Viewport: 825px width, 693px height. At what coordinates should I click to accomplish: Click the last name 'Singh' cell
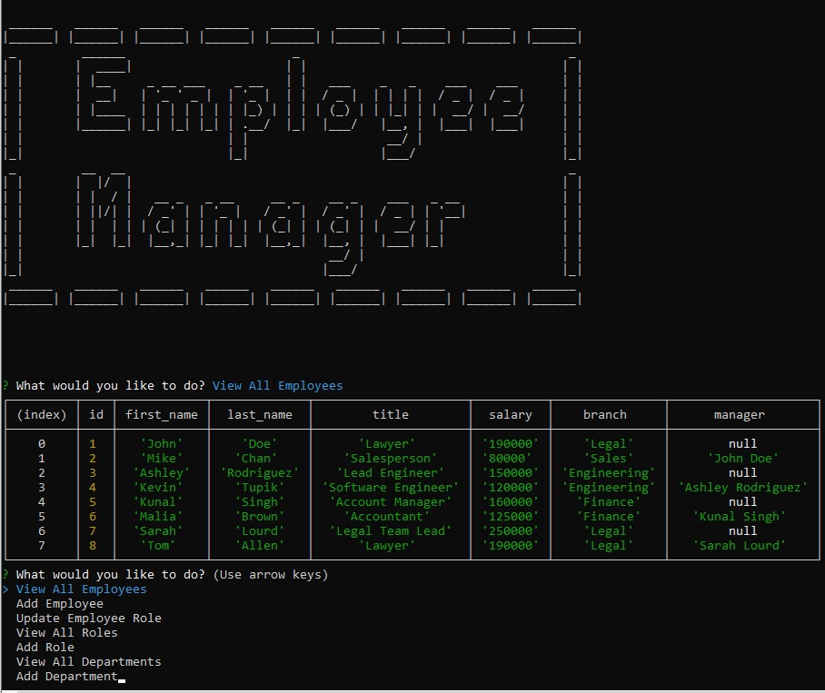click(x=259, y=502)
